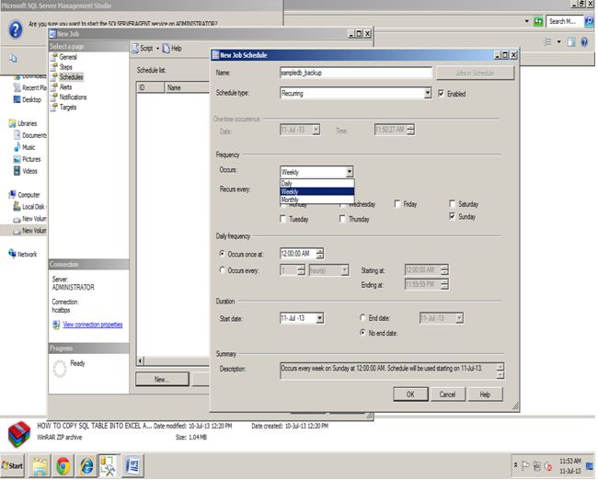Open the Script dropdown arrow
This screenshot has height=480, width=598.
(157, 49)
